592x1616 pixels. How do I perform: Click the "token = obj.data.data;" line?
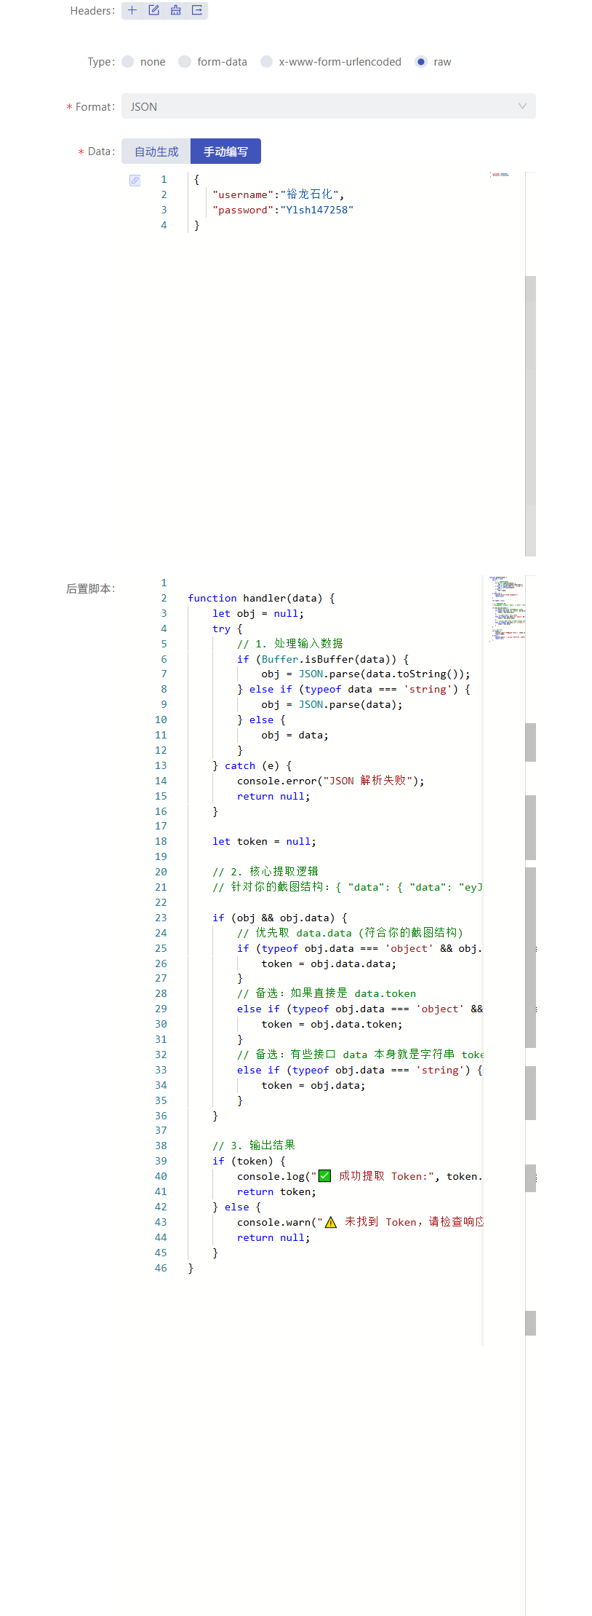pos(329,963)
